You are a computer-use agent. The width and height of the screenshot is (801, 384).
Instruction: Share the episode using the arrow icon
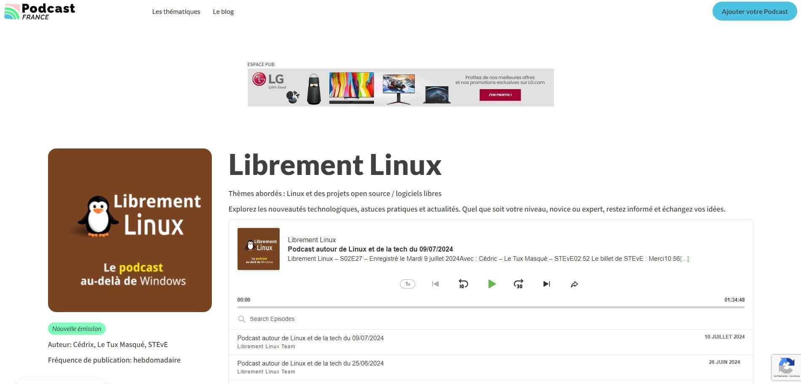574,284
